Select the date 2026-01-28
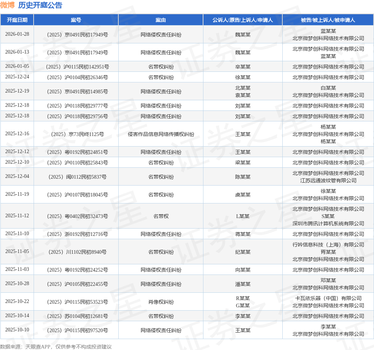The width and height of the screenshot is (374, 350). 17,34
